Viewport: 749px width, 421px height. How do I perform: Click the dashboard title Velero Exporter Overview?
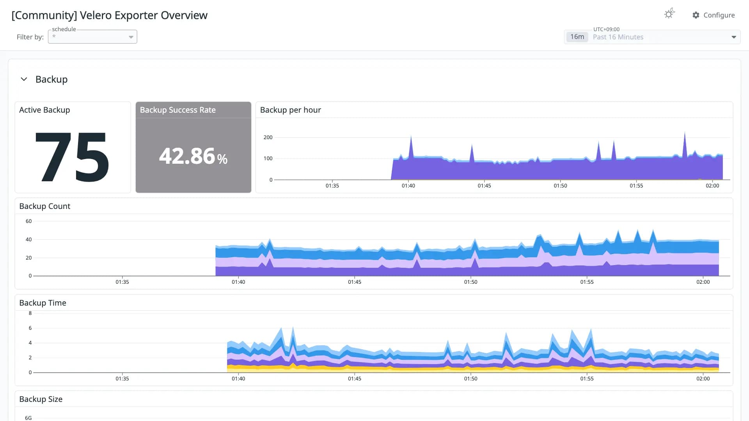(x=110, y=15)
